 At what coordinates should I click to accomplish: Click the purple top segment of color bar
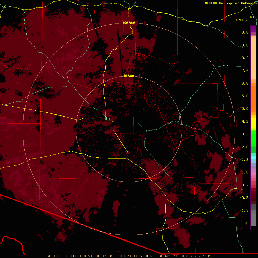[x=253, y=29]
